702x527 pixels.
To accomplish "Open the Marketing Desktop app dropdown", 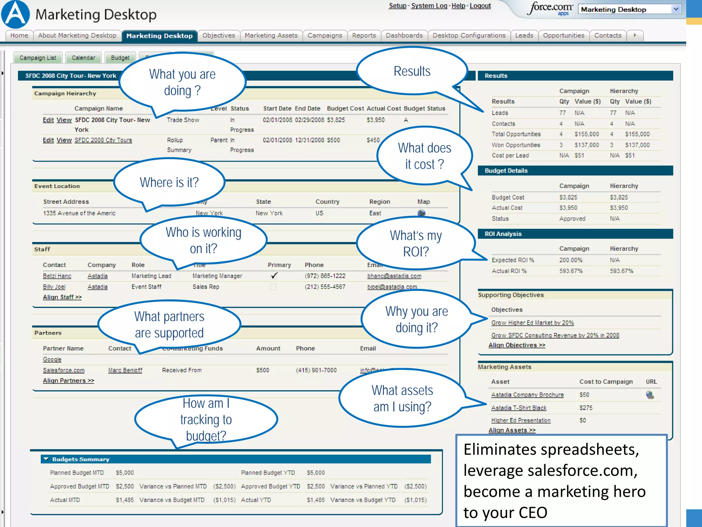I will (x=676, y=9).
